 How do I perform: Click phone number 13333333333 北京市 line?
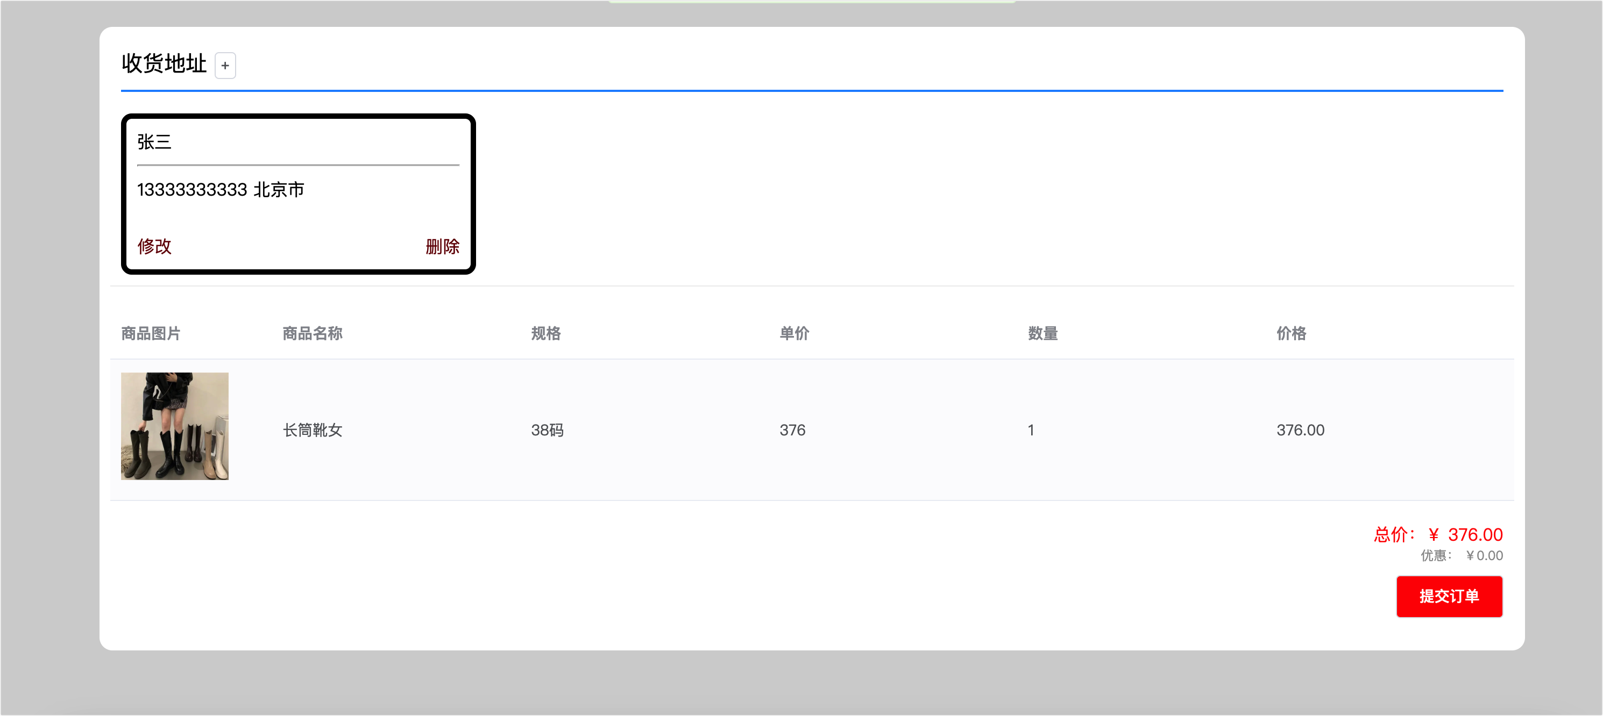(221, 190)
